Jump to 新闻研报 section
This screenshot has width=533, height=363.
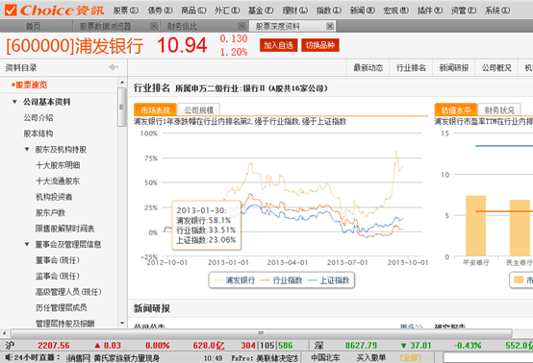[x=454, y=68]
